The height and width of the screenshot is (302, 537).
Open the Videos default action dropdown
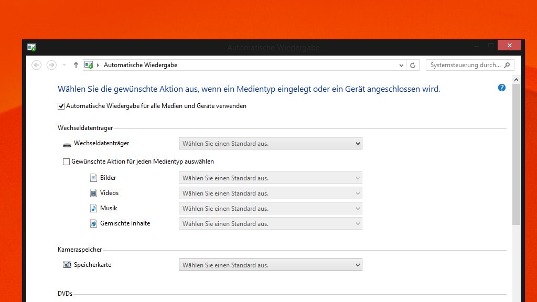[x=270, y=193]
